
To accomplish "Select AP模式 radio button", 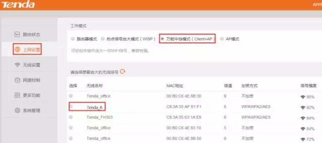I will (x=222, y=39).
